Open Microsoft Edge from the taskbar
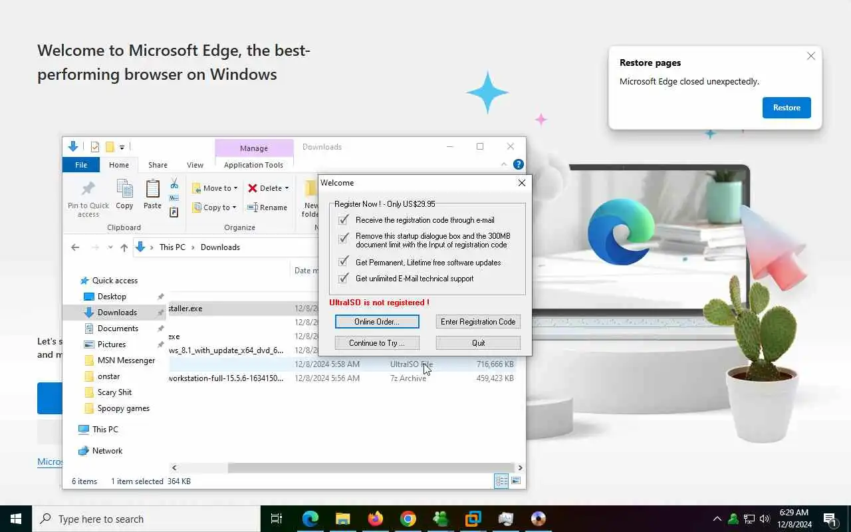851x532 pixels. click(x=310, y=519)
